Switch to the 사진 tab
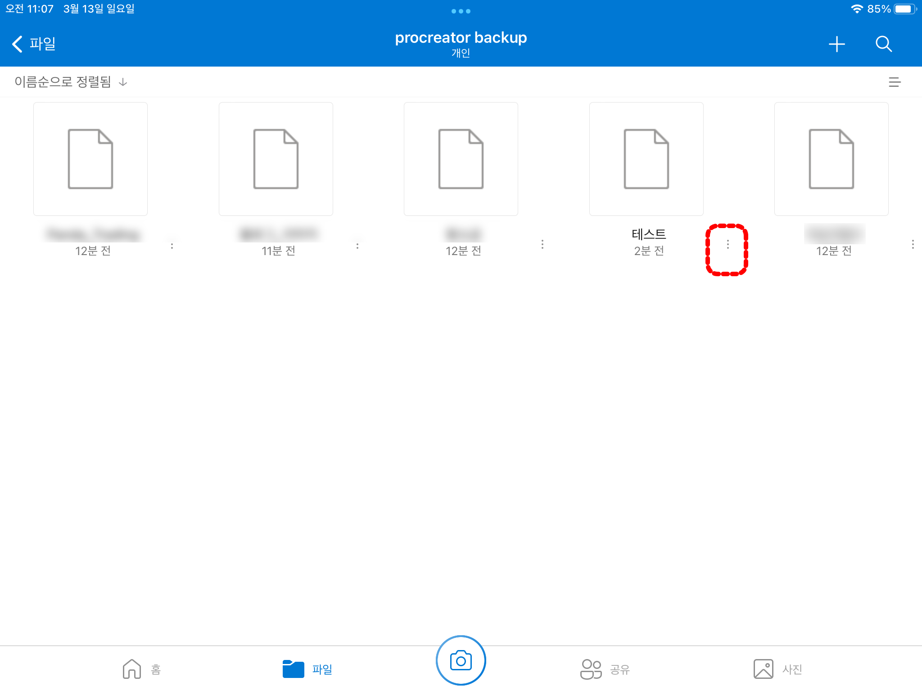This screenshot has width=922, height=691. coord(792,669)
